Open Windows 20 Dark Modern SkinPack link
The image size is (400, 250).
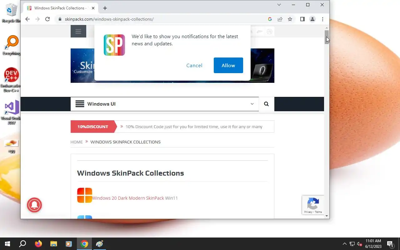(x=128, y=198)
